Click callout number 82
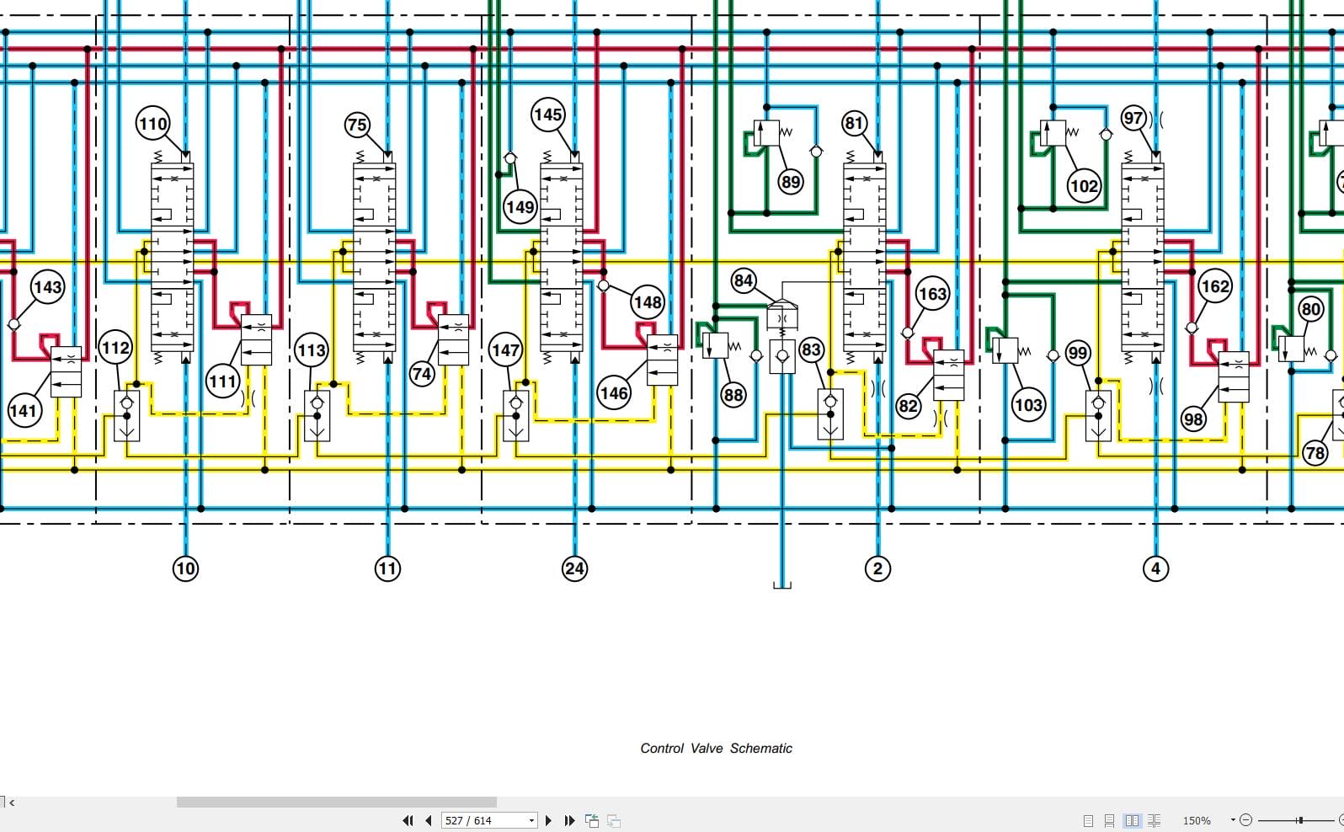1344x832 pixels. (x=908, y=406)
